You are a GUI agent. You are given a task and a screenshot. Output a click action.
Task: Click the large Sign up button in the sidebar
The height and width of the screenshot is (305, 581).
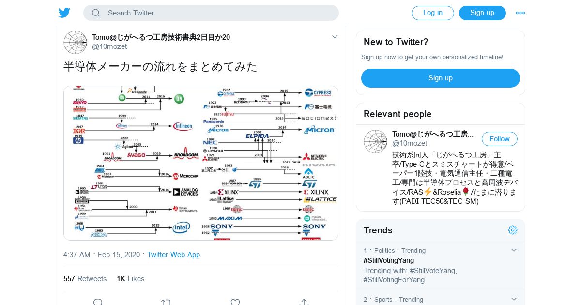tap(440, 78)
